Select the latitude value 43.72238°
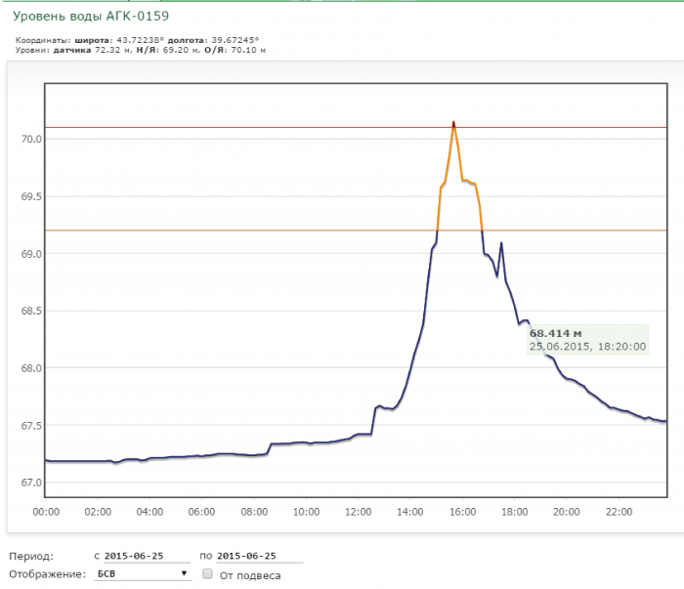This screenshot has width=684, height=589. [x=140, y=40]
